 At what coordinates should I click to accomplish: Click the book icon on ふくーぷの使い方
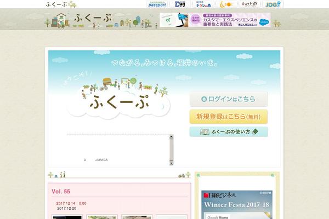[205, 131]
